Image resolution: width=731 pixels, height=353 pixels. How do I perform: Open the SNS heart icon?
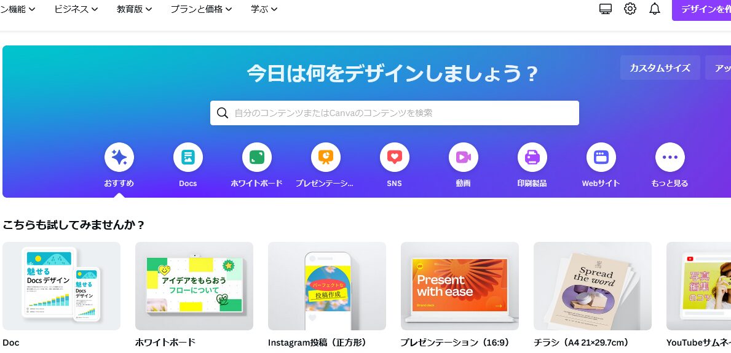pos(395,157)
